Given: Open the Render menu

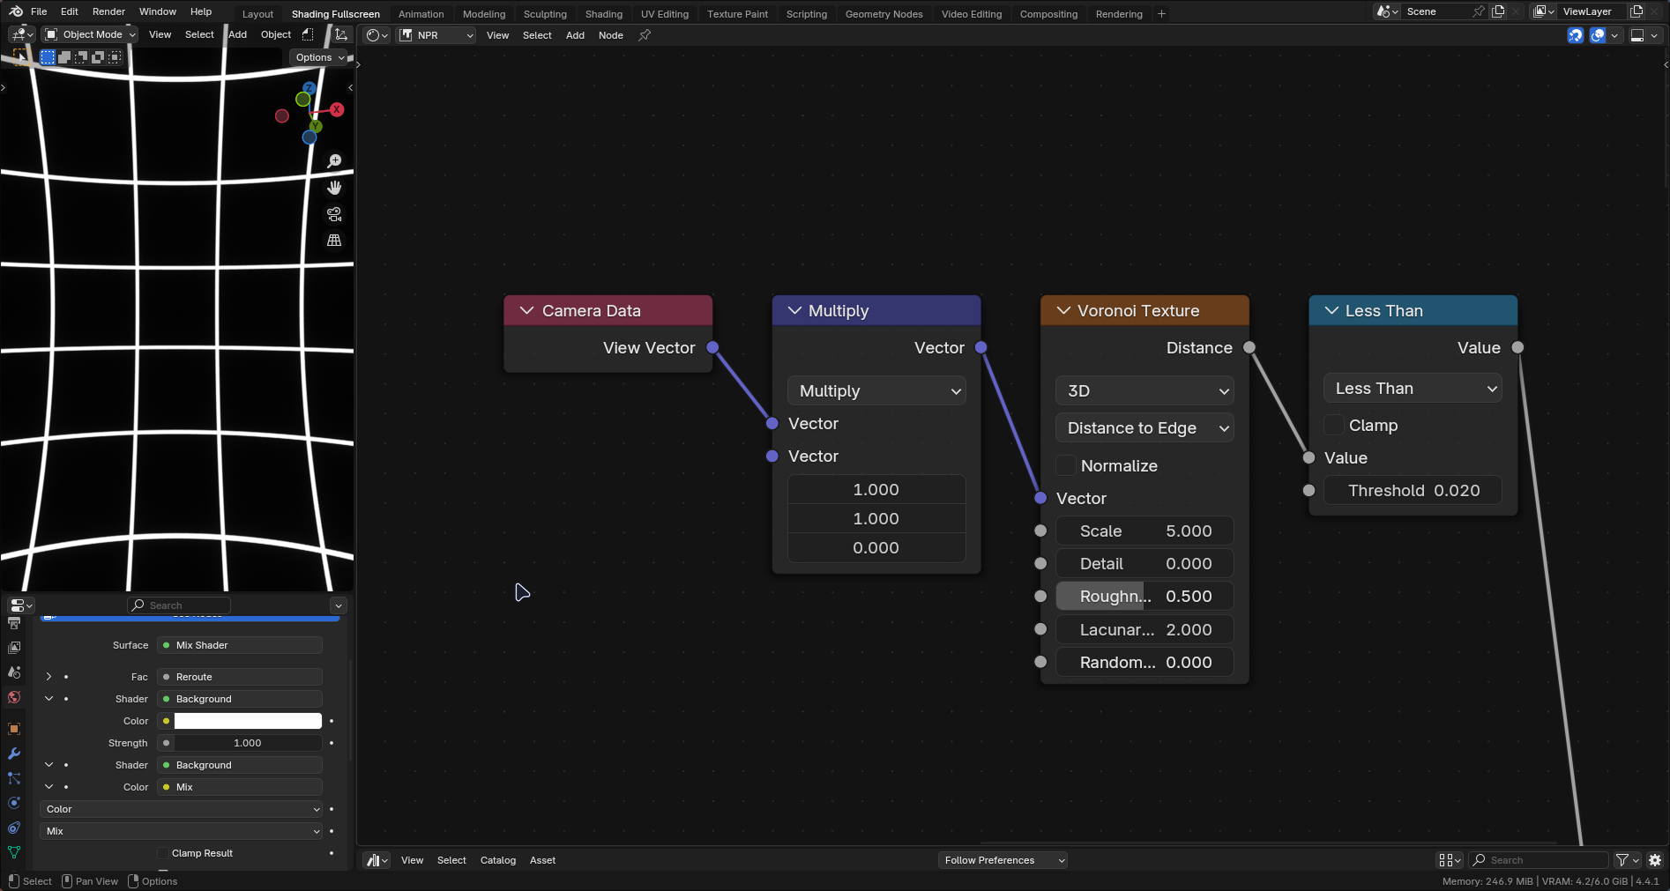Looking at the screenshot, I should 108,11.
